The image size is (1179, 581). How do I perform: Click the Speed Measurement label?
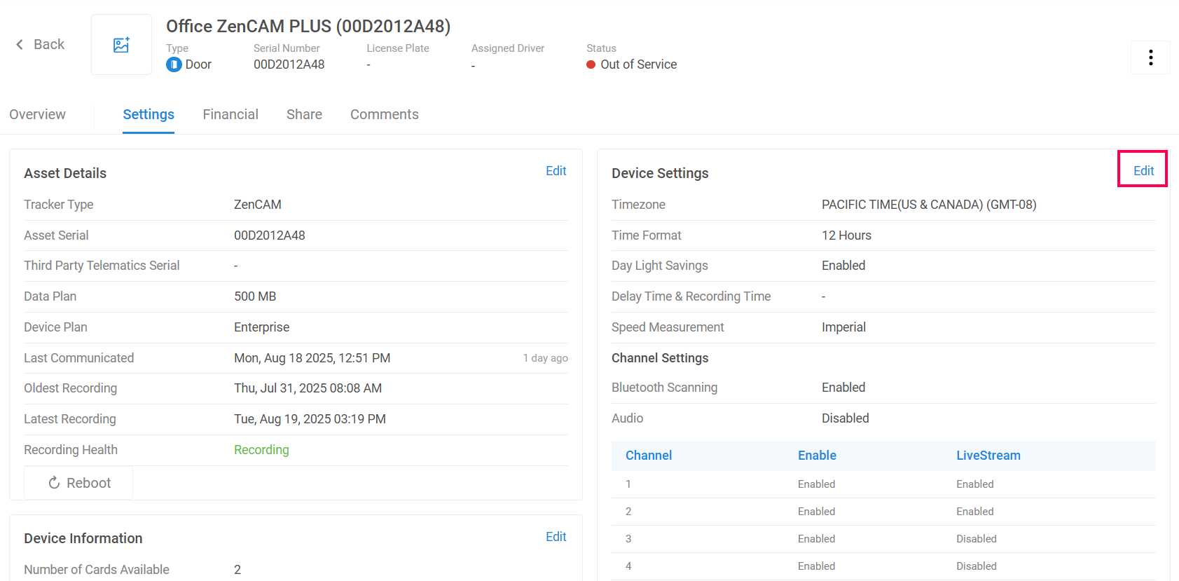[668, 327]
